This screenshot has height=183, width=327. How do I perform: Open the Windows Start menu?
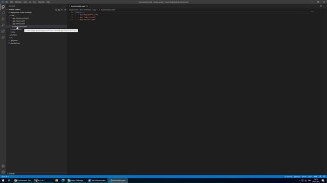pos(3,180)
